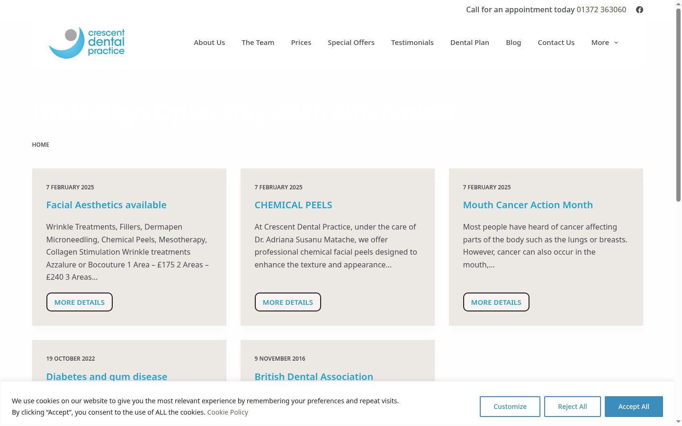Open the Facial Aesthetics available article

click(107, 205)
